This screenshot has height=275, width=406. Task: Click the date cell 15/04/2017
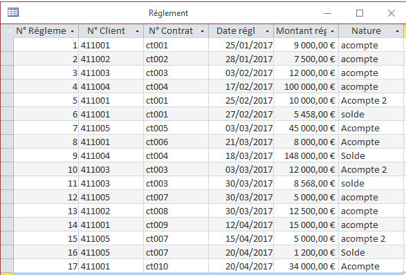tap(241, 238)
